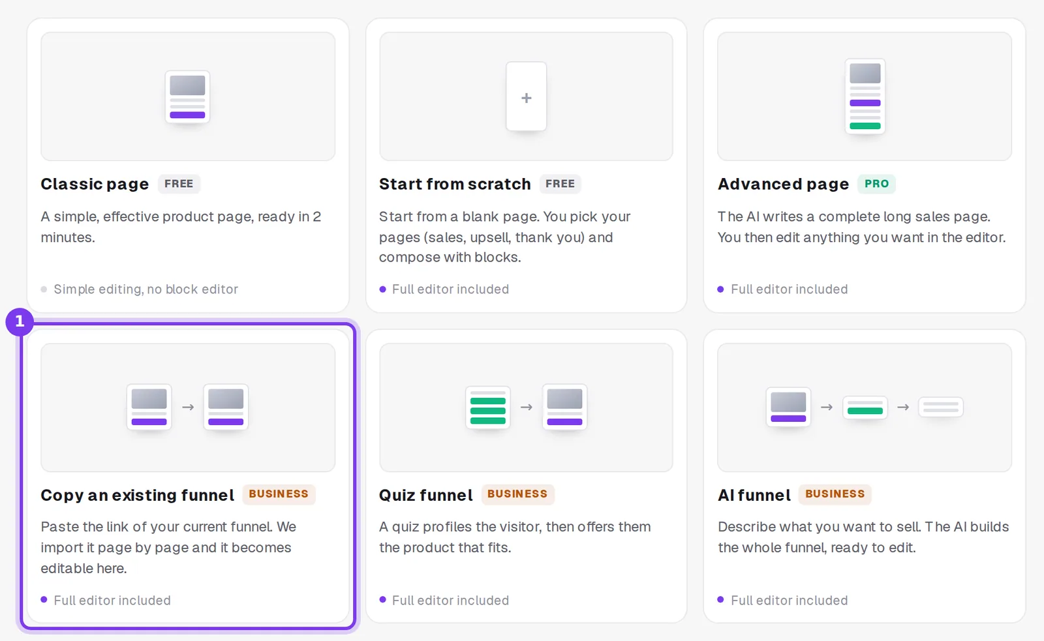The width and height of the screenshot is (1044, 641).
Task: Click "A simple, effective product page" description
Action: click(x=181, y=227)
